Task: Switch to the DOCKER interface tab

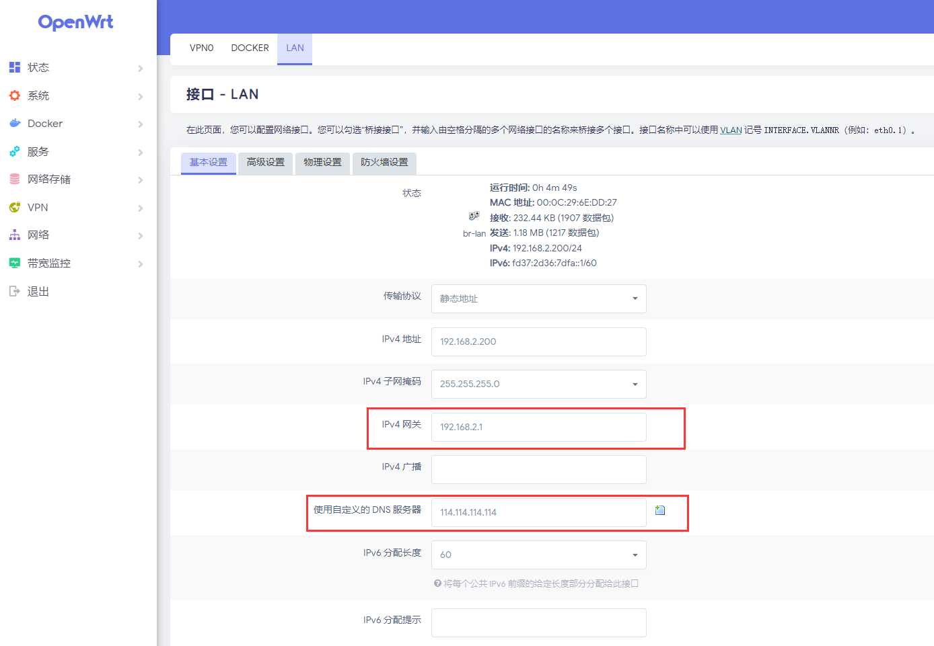Action: point(250,48)
